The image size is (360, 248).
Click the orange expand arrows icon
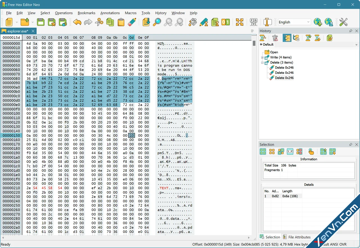(x=240, y=22)
